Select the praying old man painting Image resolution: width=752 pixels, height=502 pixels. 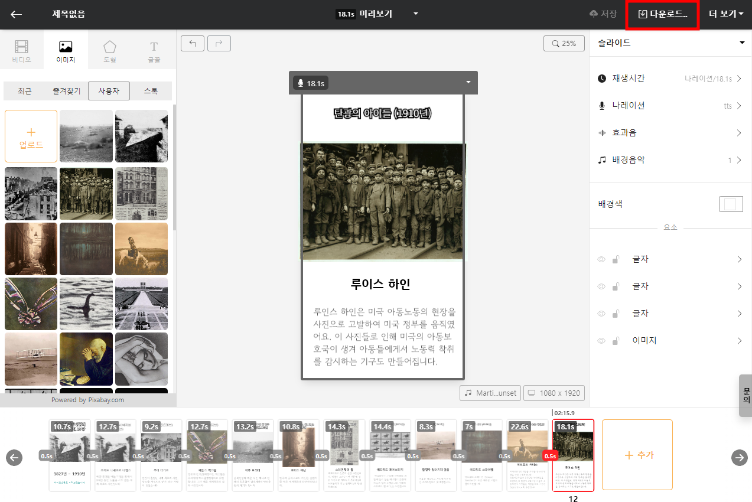pos(86,359)
